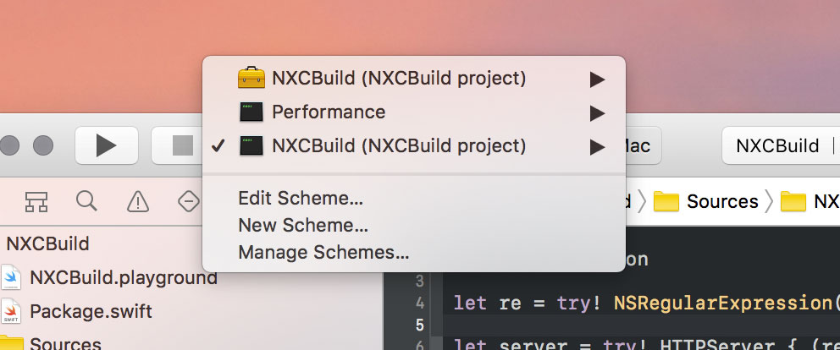Open the Source Control hierarchy navigator icon
840x350 pixels.
tap(36, 201)
